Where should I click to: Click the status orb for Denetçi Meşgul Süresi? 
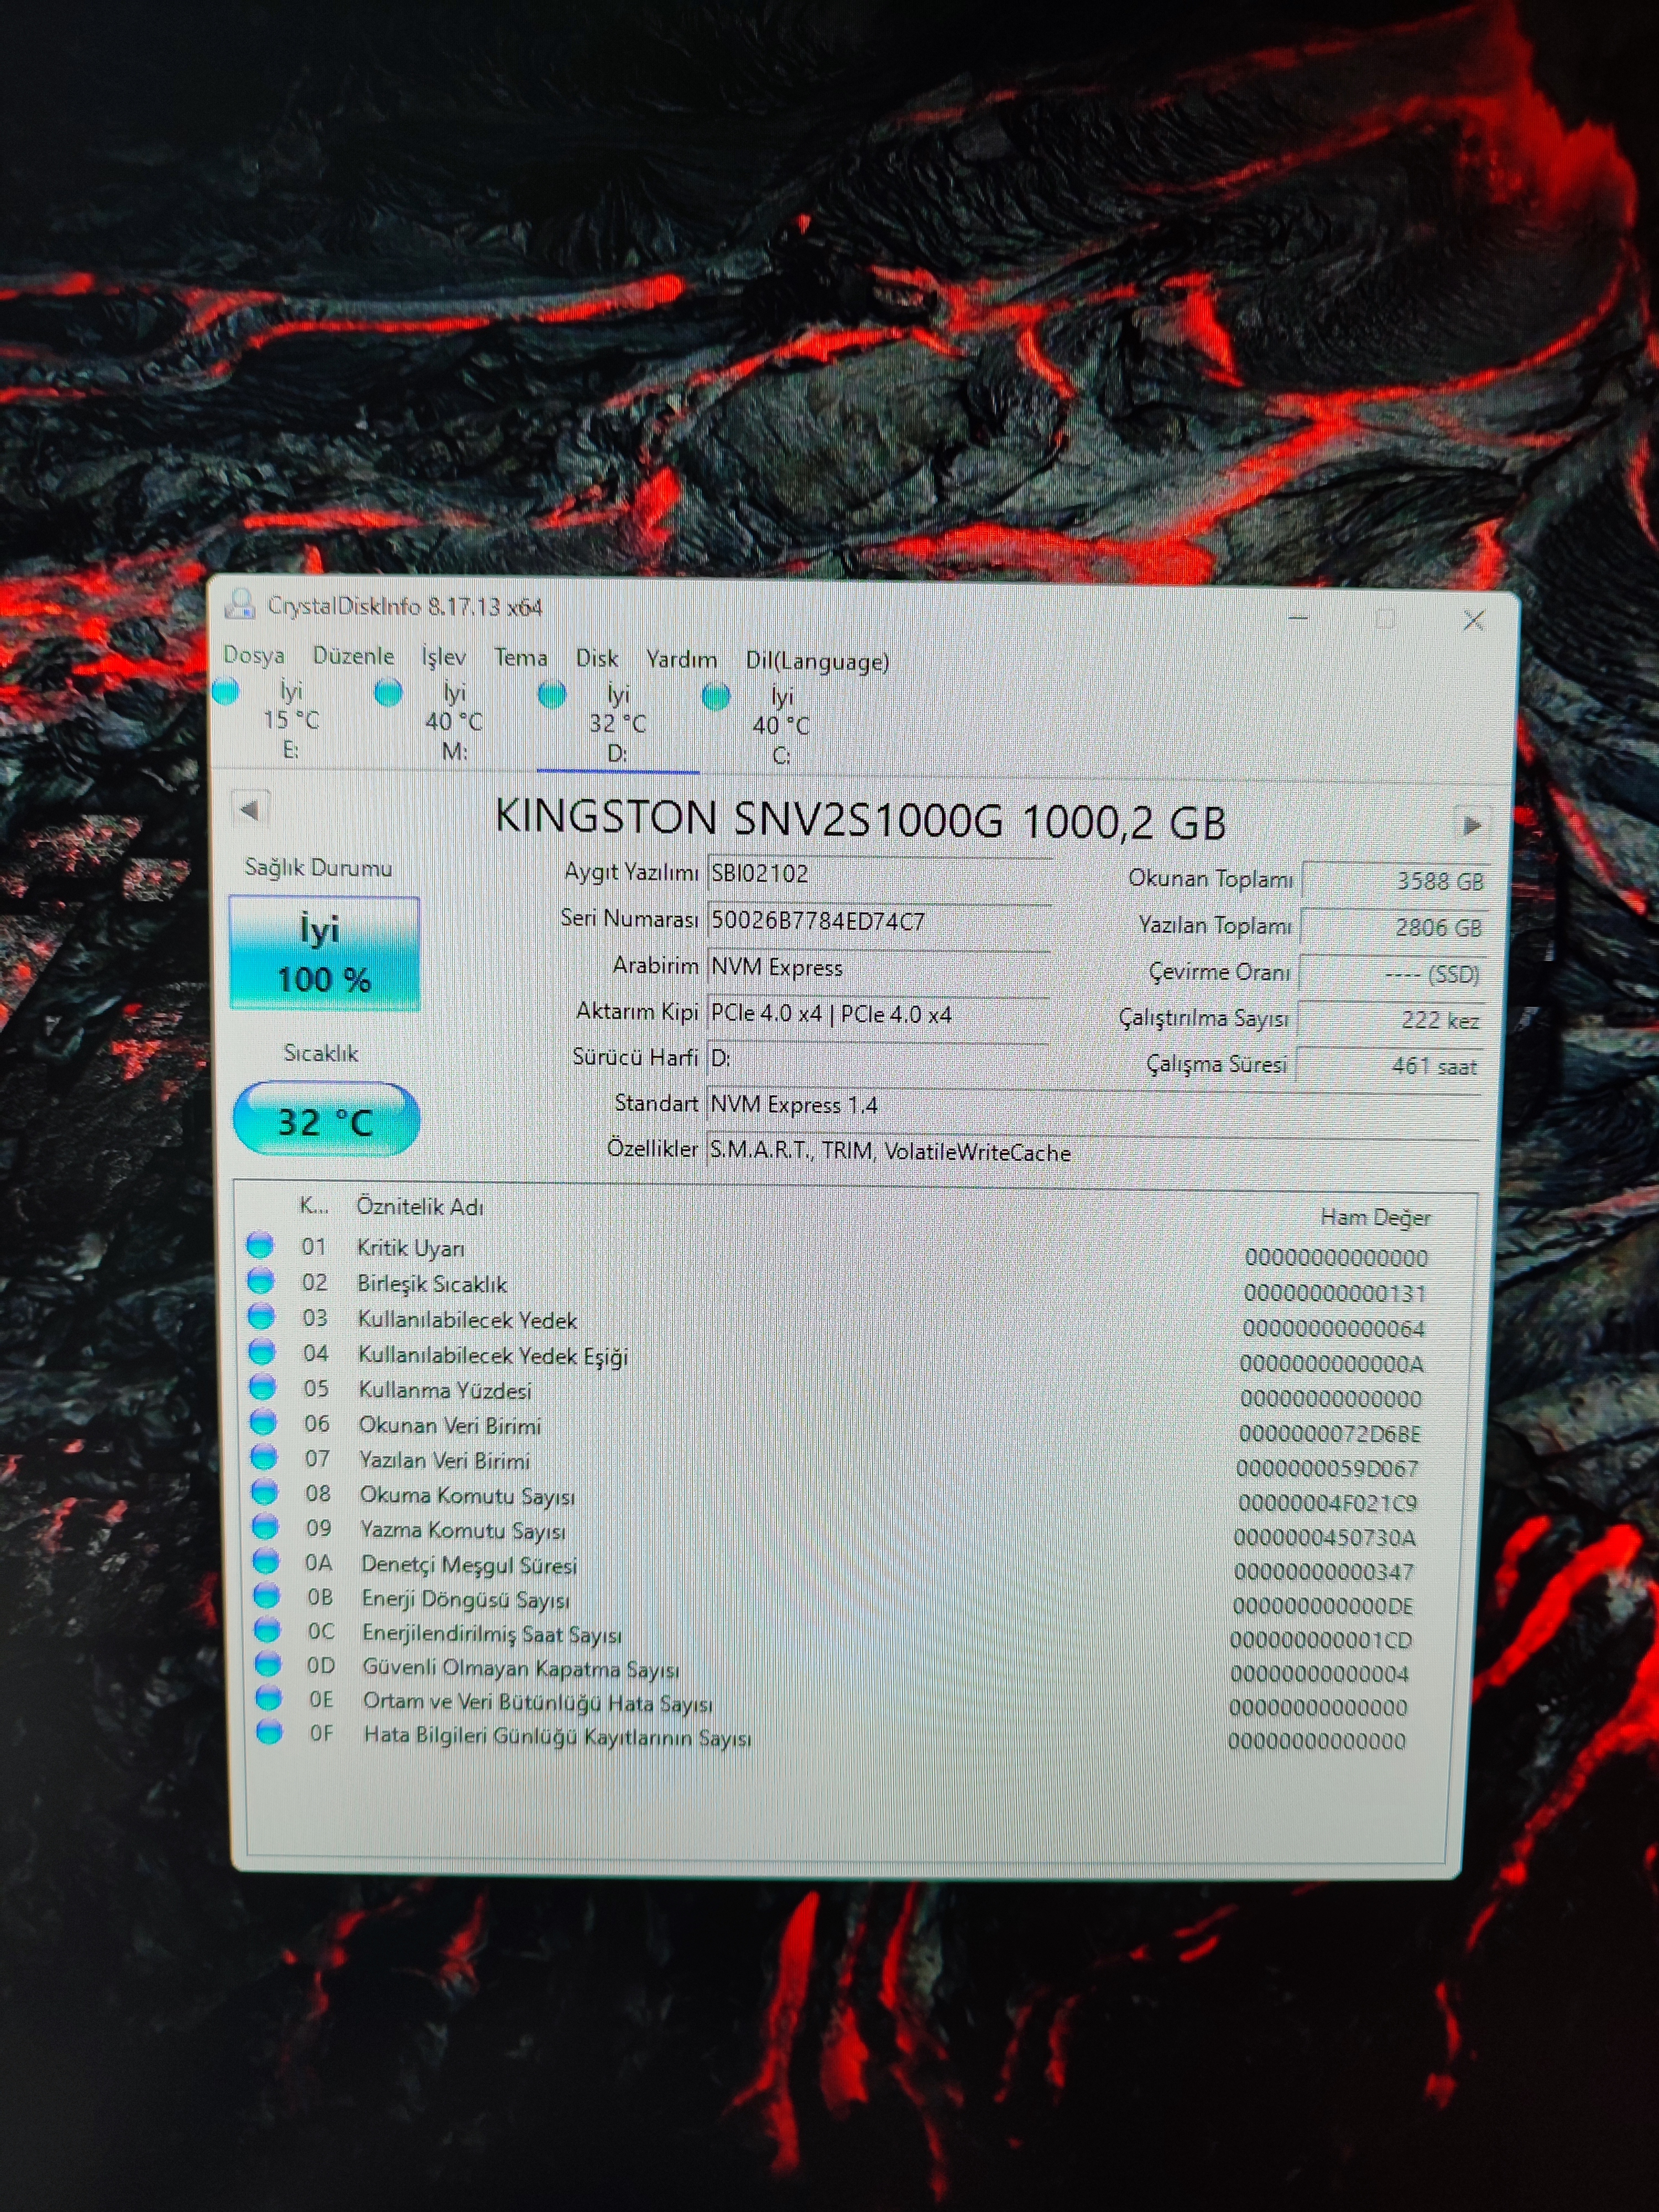[x=266, y=1561]
